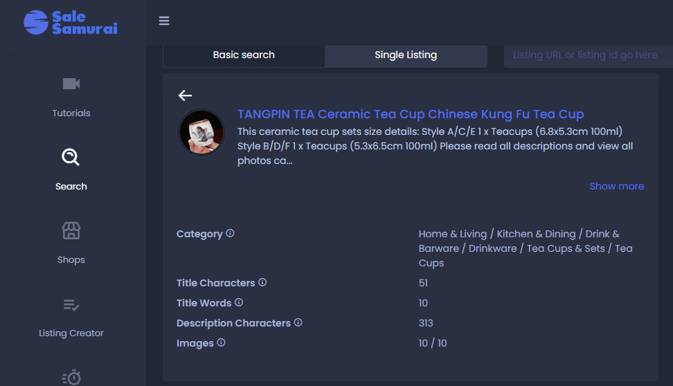Click the Listing Creator sidebar label

pyautogui.click(x=71, y=333)
